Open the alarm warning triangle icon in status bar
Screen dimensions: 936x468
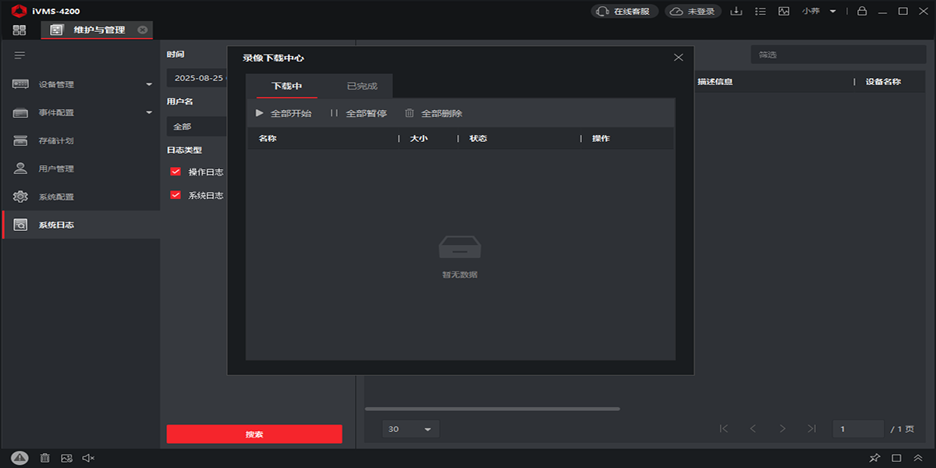point(20,458)
